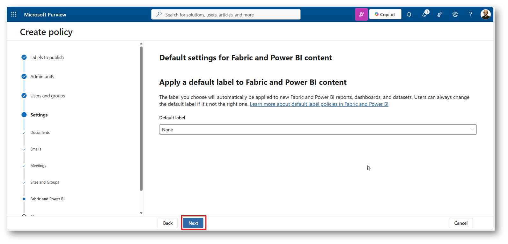This screenshot has width=508, height=244.
Task: Select the Users and groups step
Action: click(48, 96)
